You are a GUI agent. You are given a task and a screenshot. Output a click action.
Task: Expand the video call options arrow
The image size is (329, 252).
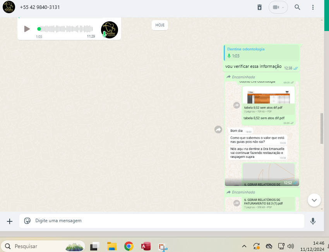point(283,7)
